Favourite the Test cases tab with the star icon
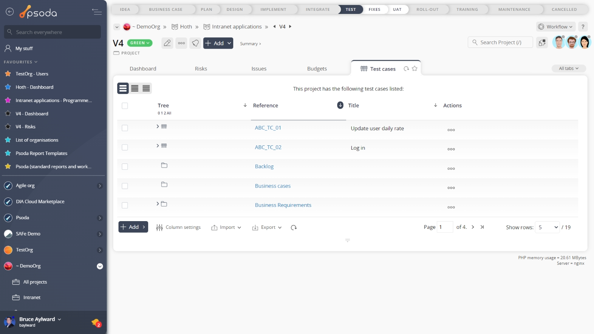594x334 pixels. (x=415, y=68)
